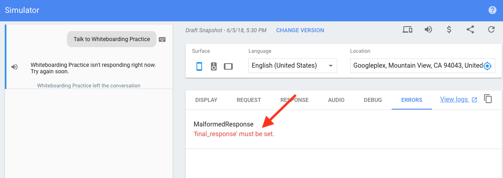The height and width of the screenshot is (178, 503).
Task: Play the audio speaker icon next to response
Action: click(x=15, y=67)
